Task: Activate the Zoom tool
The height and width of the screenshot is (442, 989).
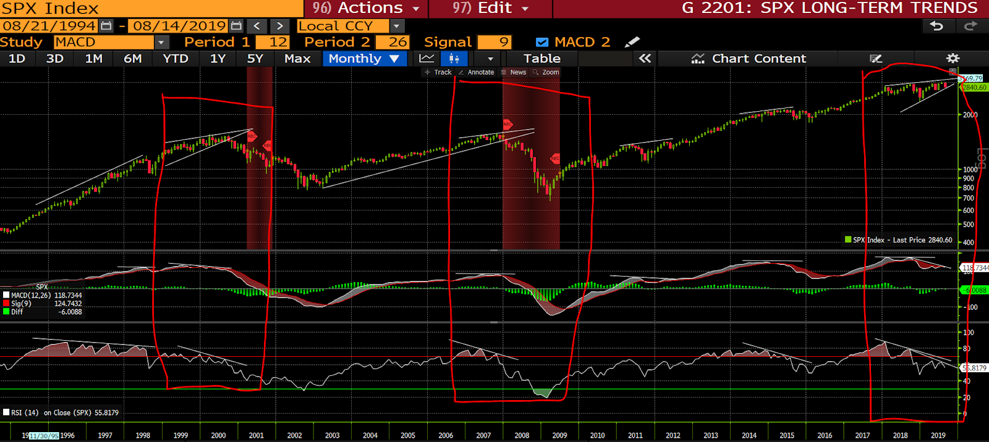Action: point(546,72)
